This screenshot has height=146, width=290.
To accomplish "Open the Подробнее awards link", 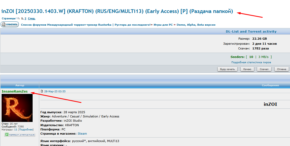I will coord(26,130).
